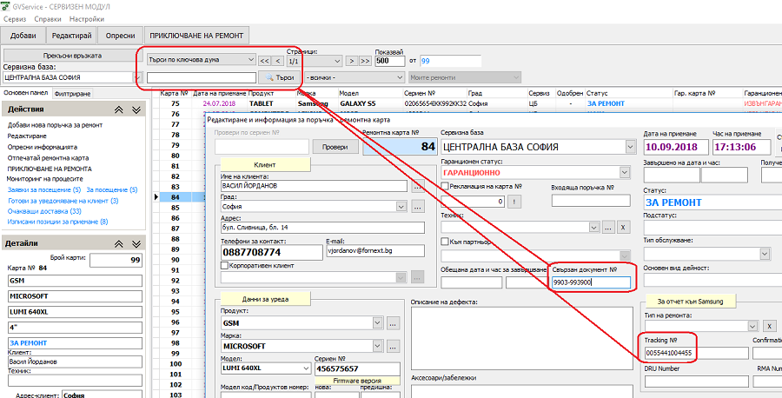Click the Показвай 500 count field
The height and width of the screenshot is (398, 782).
390,61
